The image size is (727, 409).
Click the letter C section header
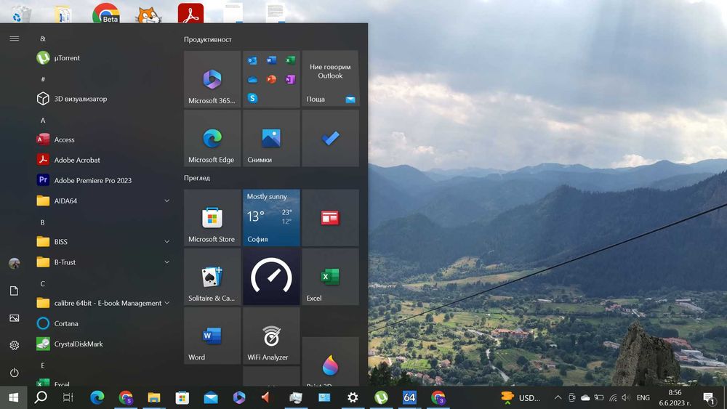(43, 283)
